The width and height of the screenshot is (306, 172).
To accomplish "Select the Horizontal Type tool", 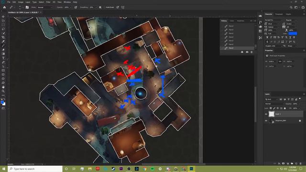I will click(3, 58).
